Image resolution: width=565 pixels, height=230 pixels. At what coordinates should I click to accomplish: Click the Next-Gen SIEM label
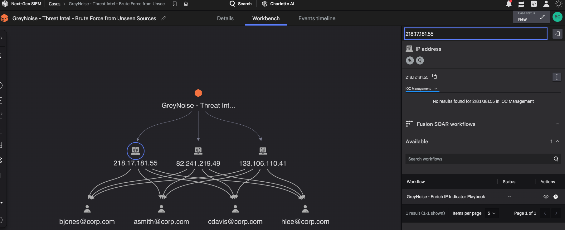click(26, 4)
